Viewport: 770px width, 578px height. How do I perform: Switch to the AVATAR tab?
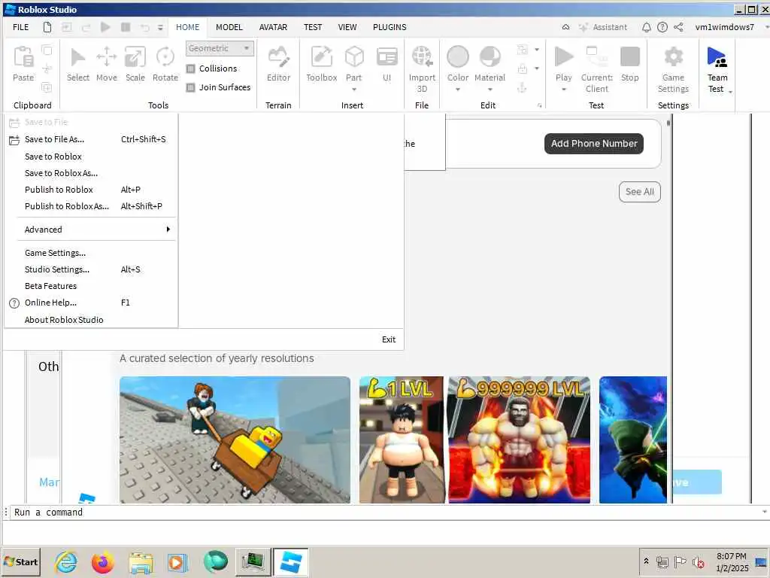pos(273,27)
